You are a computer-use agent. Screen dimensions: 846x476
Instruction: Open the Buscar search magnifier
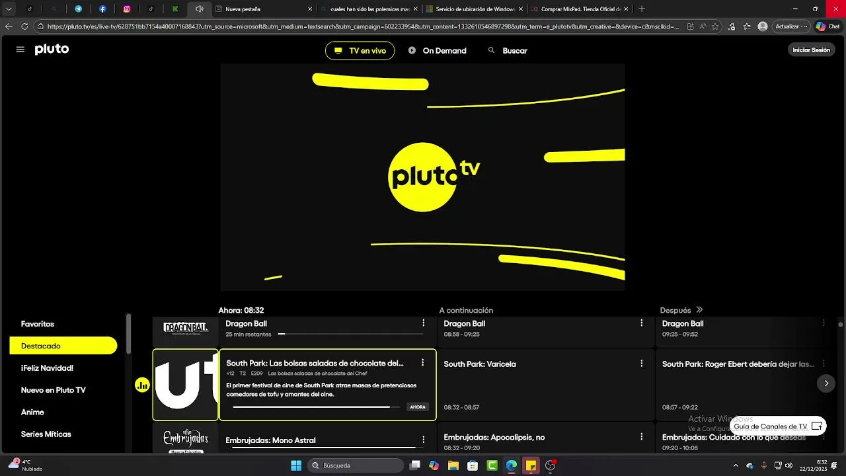pyautogui.click(x=491, y=50)
